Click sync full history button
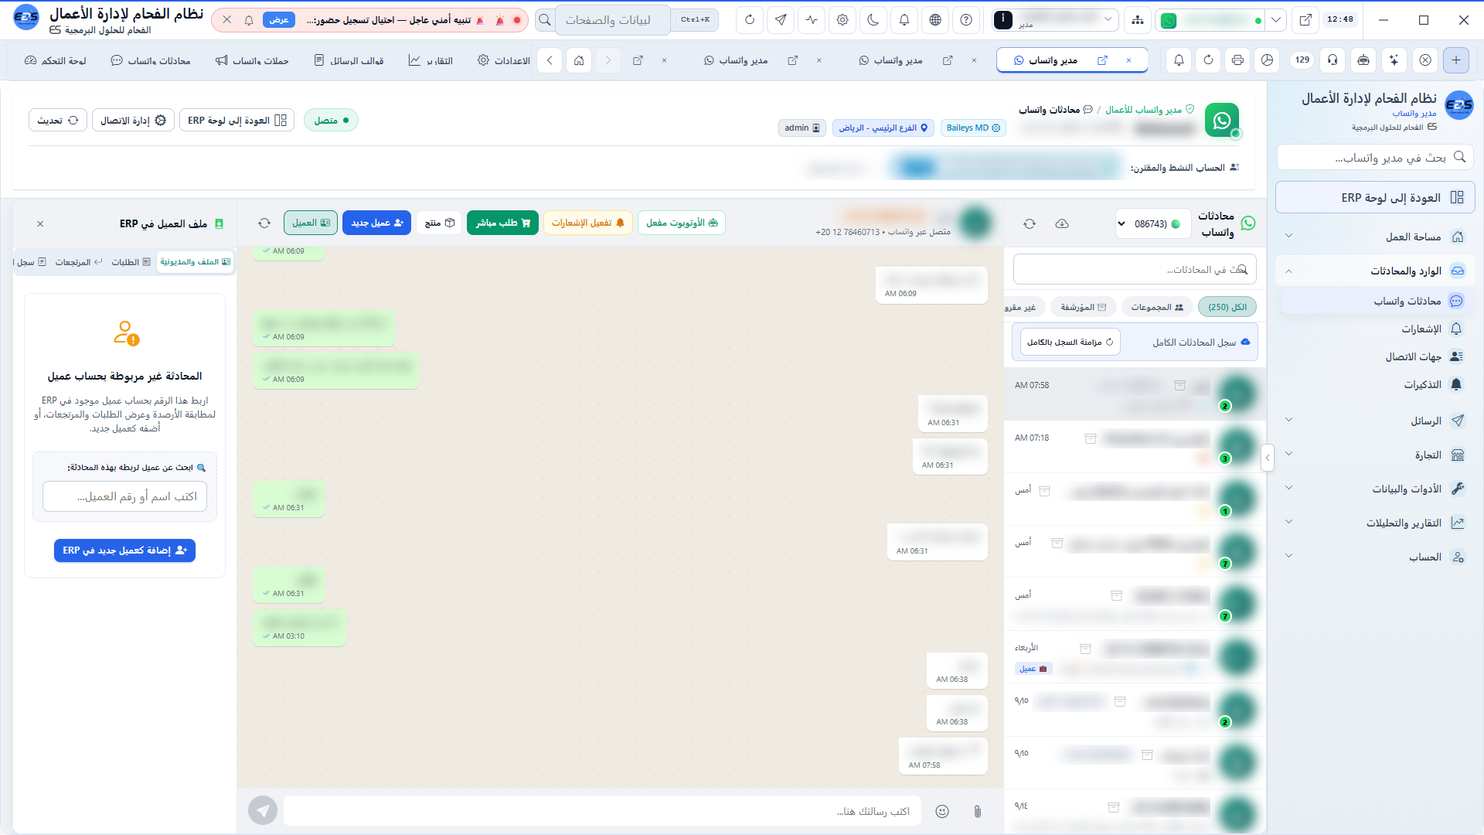Viewport: 1484px width, 835px height. [1070, 342]
